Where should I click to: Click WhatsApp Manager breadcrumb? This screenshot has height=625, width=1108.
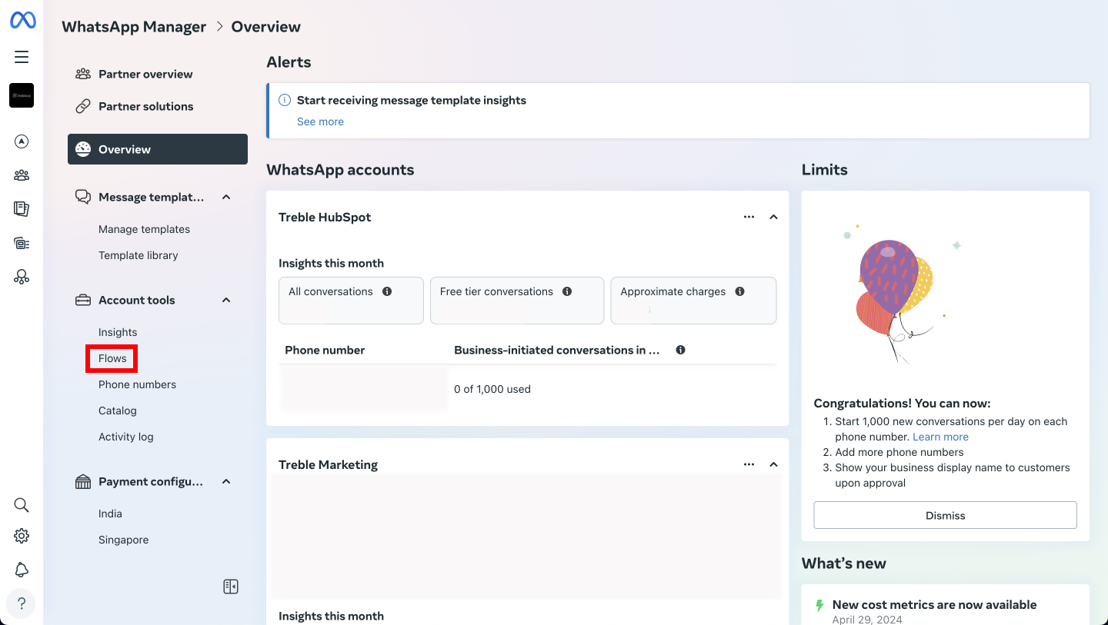click(x=134, y=27)
